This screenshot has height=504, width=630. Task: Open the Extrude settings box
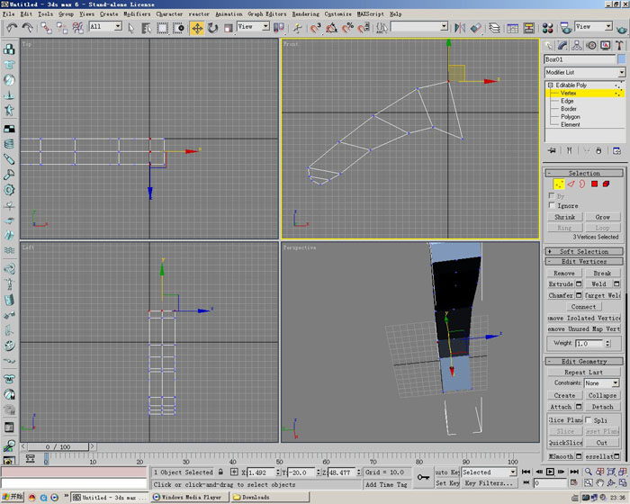coord(579,283)
